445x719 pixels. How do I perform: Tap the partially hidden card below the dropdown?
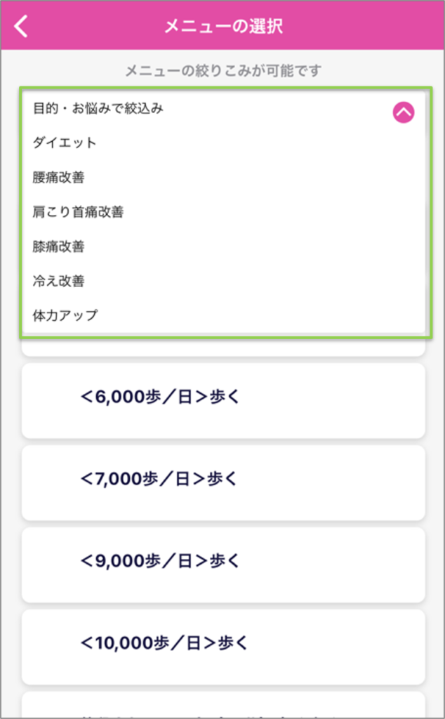pos(223,347)
